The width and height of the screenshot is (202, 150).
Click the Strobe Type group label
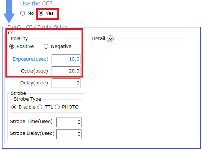click(27, 99)
